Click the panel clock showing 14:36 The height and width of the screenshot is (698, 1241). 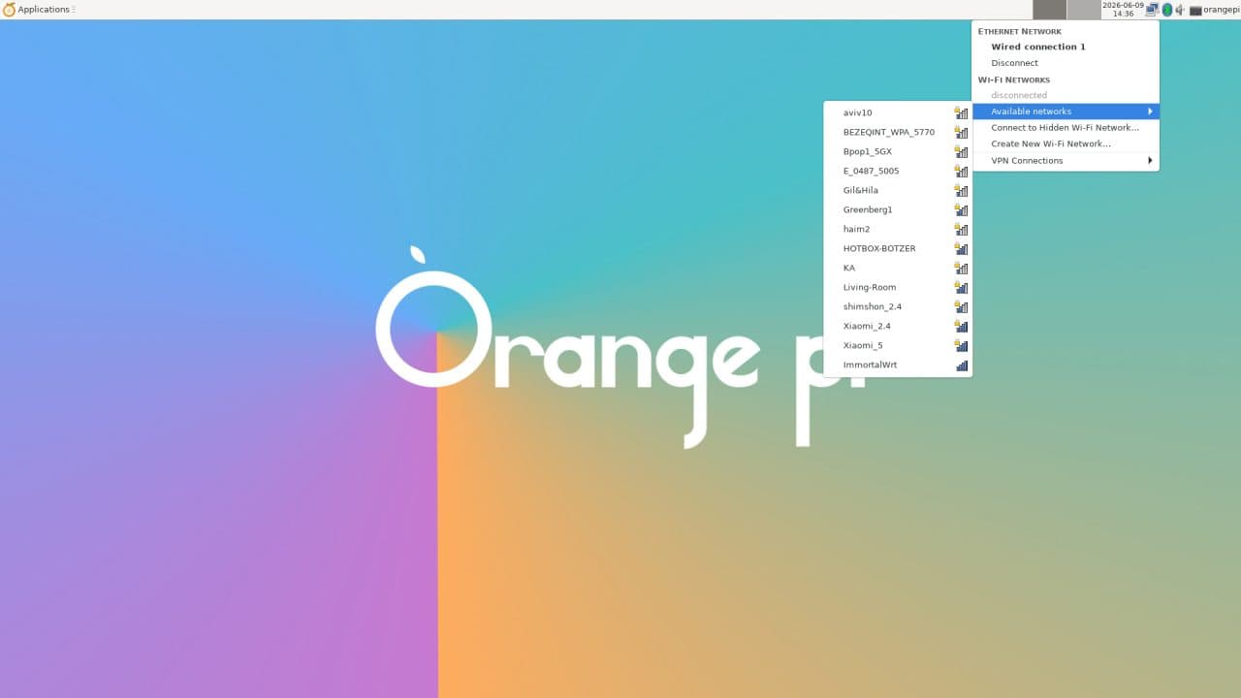coord(1123,10)
